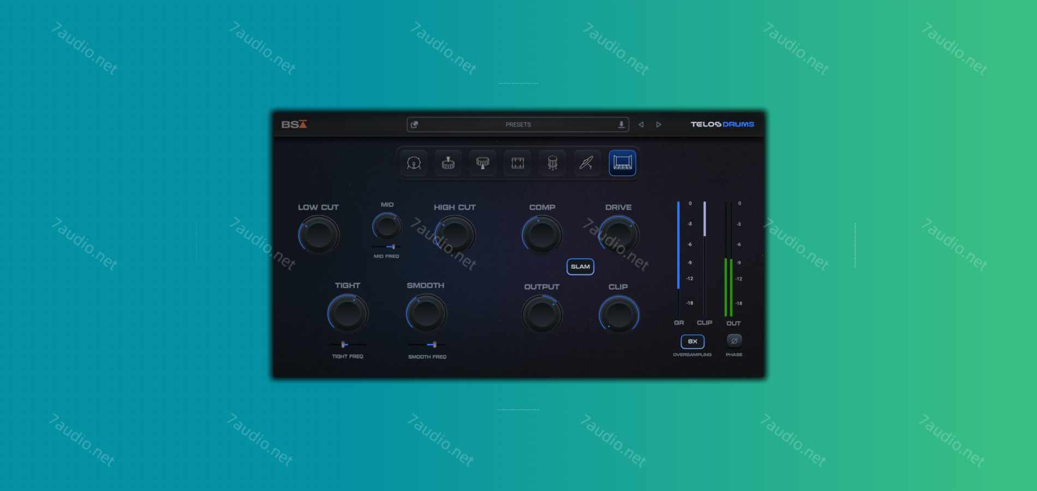Go to the next preset arrow
This screenshot has height=491, width=1037.
(659, 124)
